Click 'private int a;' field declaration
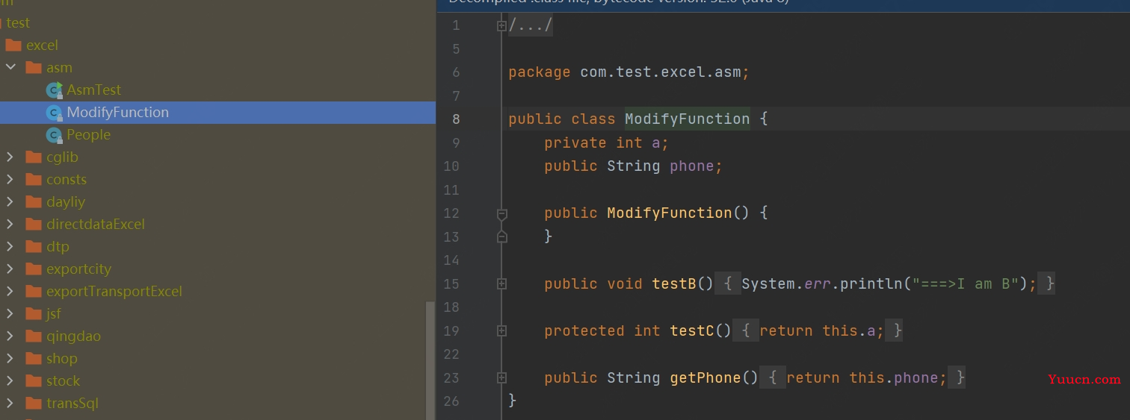This screenshot has height=420, width=1130. tap(606, 142)
